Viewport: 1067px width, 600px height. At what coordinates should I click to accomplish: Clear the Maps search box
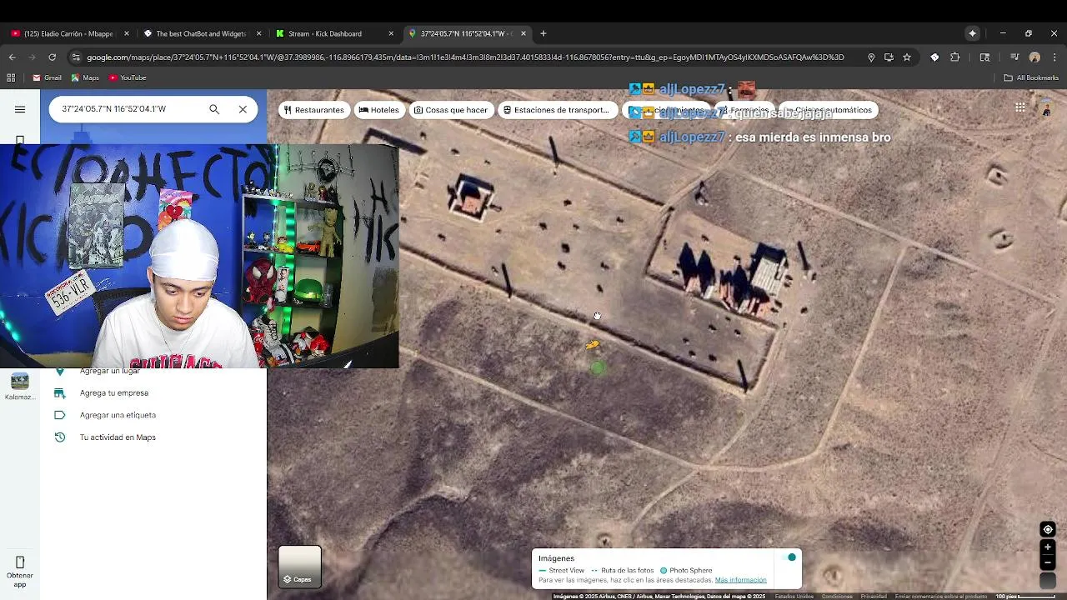tap(243, 109)
